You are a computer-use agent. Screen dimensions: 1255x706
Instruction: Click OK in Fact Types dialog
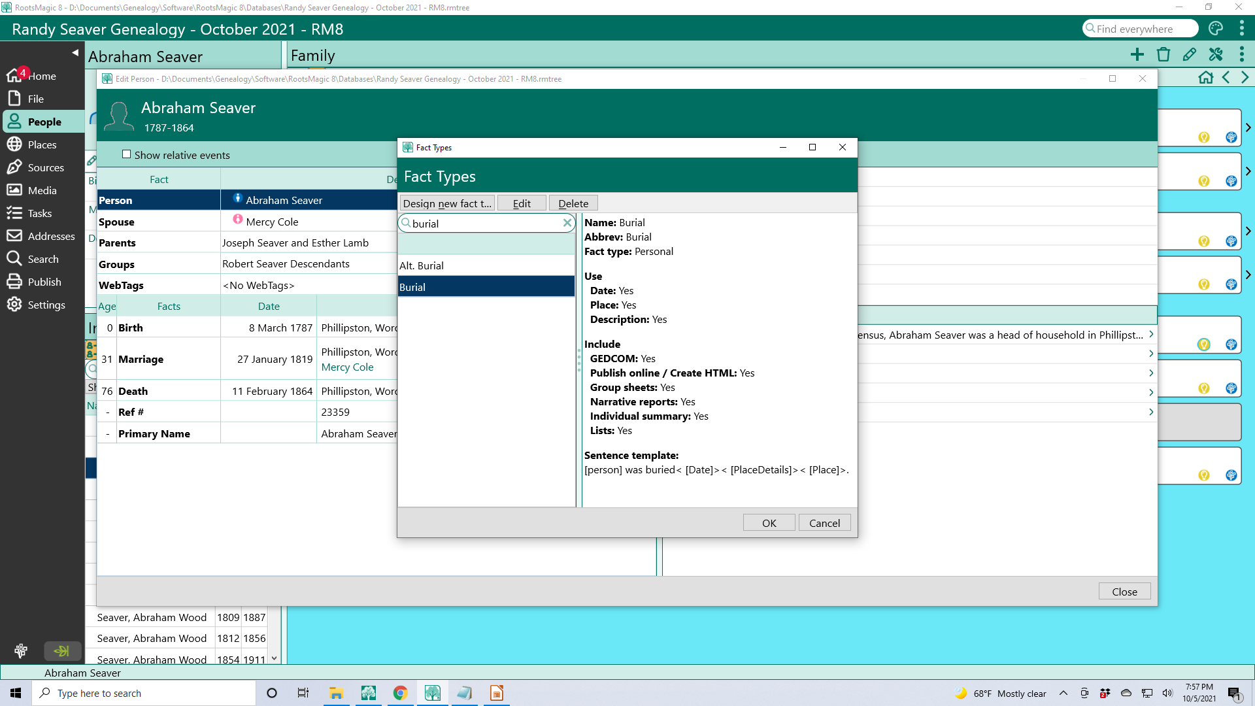pos(769,523)
